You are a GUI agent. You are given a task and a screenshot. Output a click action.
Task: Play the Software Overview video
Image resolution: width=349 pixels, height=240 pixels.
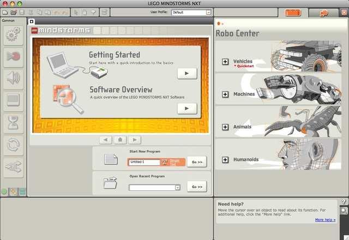coord(187,109)
